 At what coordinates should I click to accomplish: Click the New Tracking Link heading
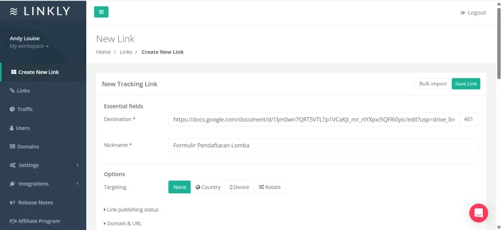pyautogui.click(x=129, y=84)
